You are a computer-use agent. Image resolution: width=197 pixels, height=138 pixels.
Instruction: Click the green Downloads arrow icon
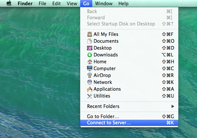(x=90, y=55)
